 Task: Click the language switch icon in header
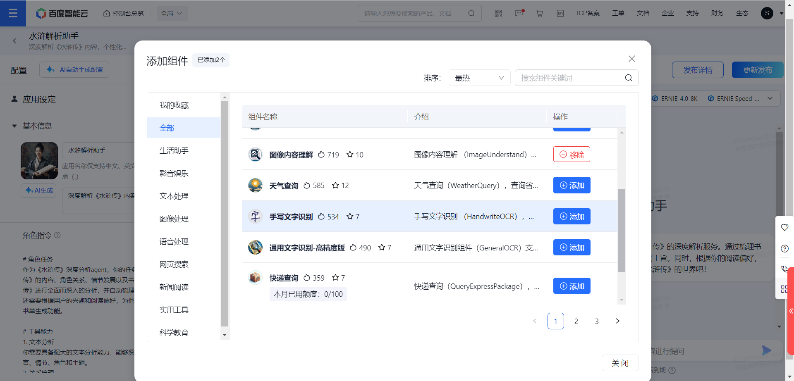tap(560, 13)
